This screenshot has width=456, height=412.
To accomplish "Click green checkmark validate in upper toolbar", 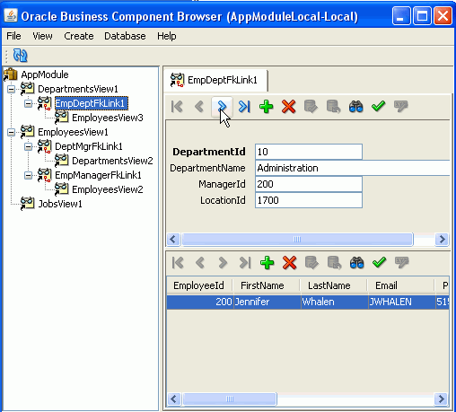I will pos(378,106).
